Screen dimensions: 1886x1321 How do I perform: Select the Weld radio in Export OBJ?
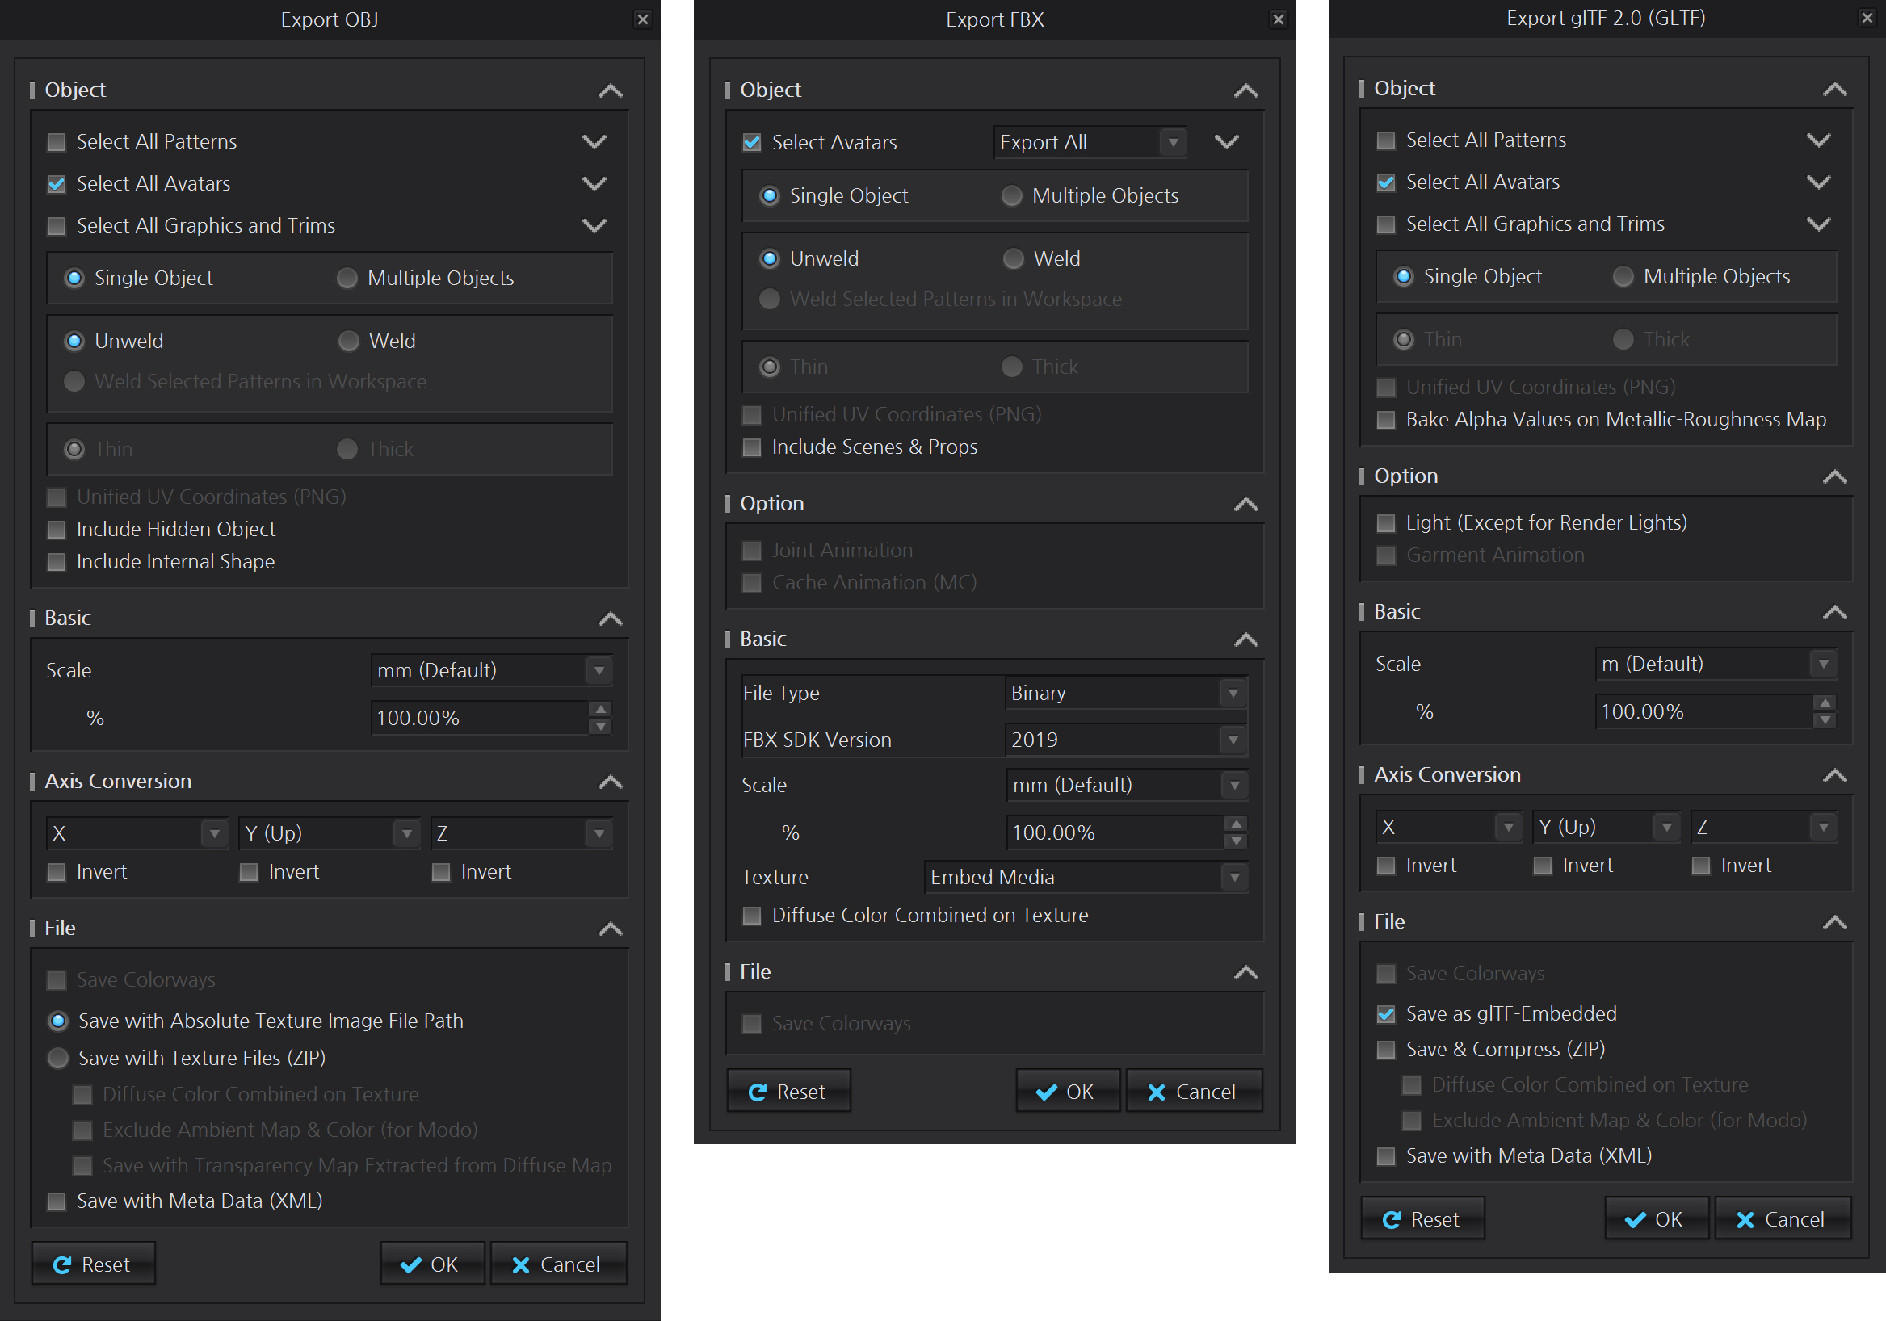tap(349, 341)
